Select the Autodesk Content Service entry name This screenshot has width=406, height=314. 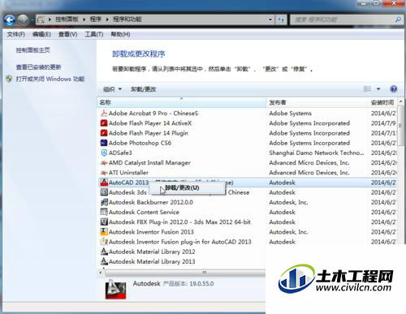click(x=144, y=212)
